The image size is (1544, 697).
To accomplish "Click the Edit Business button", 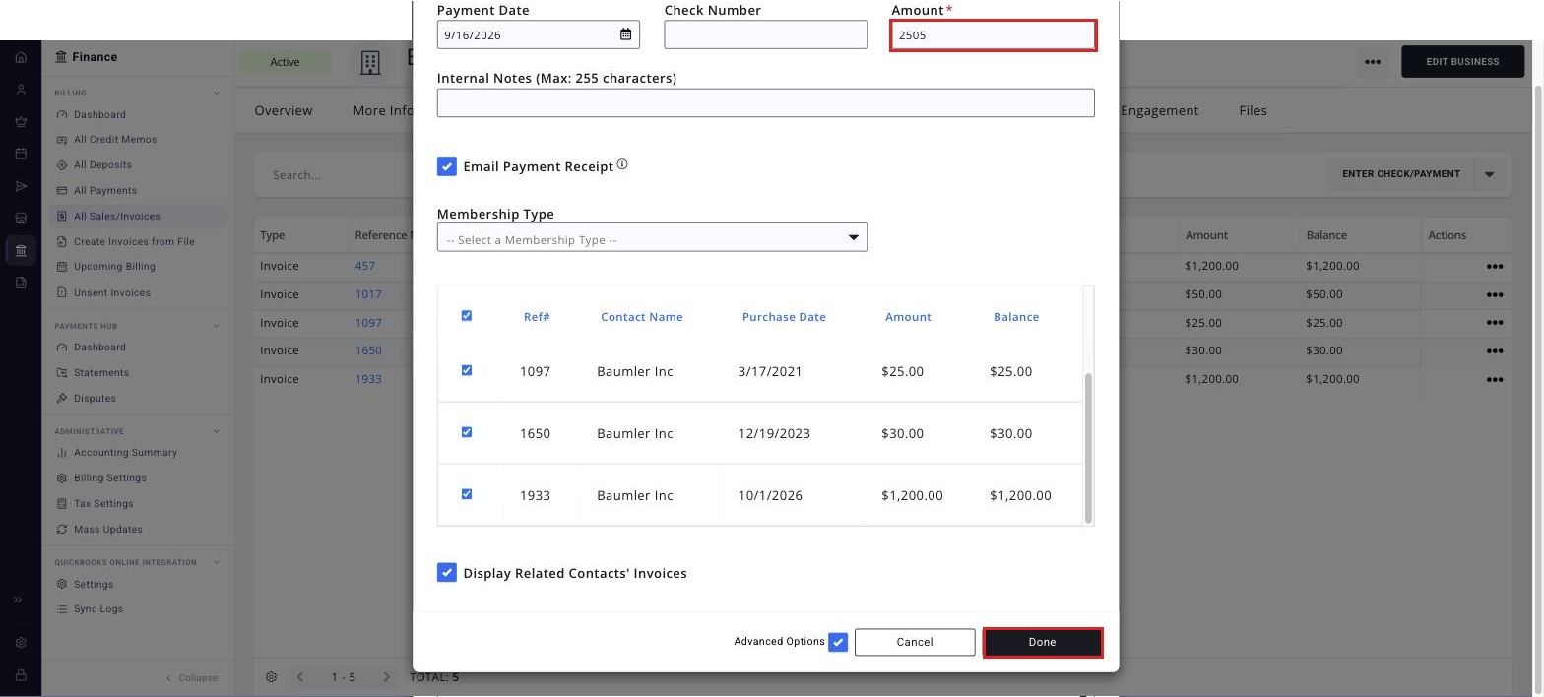I will click(1462, 61).
